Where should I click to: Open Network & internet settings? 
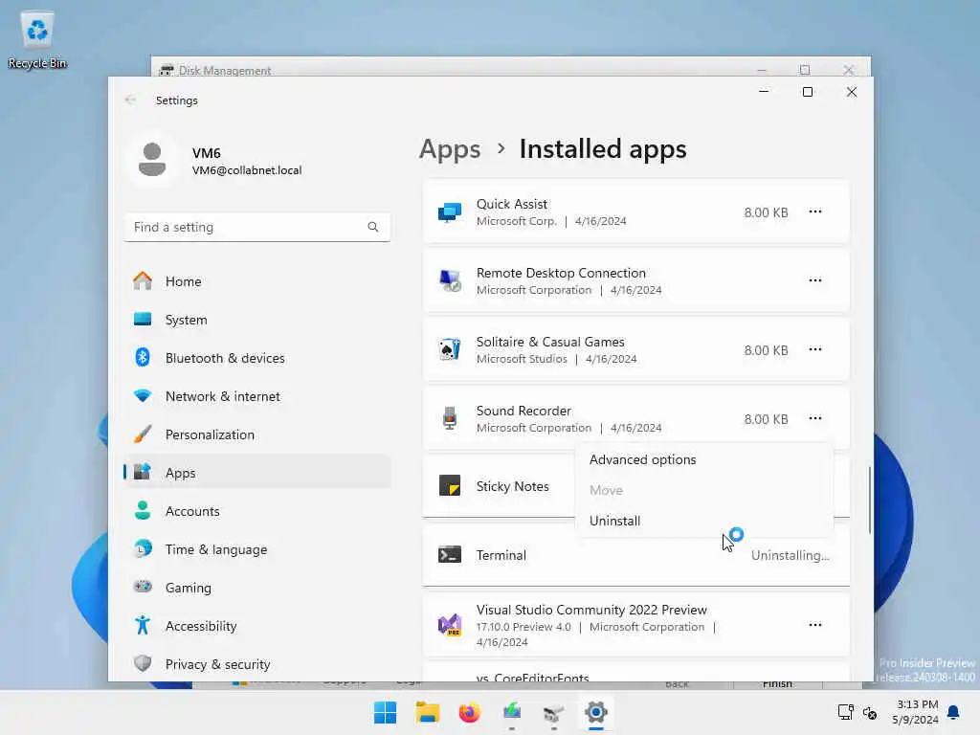coord(257,396)
